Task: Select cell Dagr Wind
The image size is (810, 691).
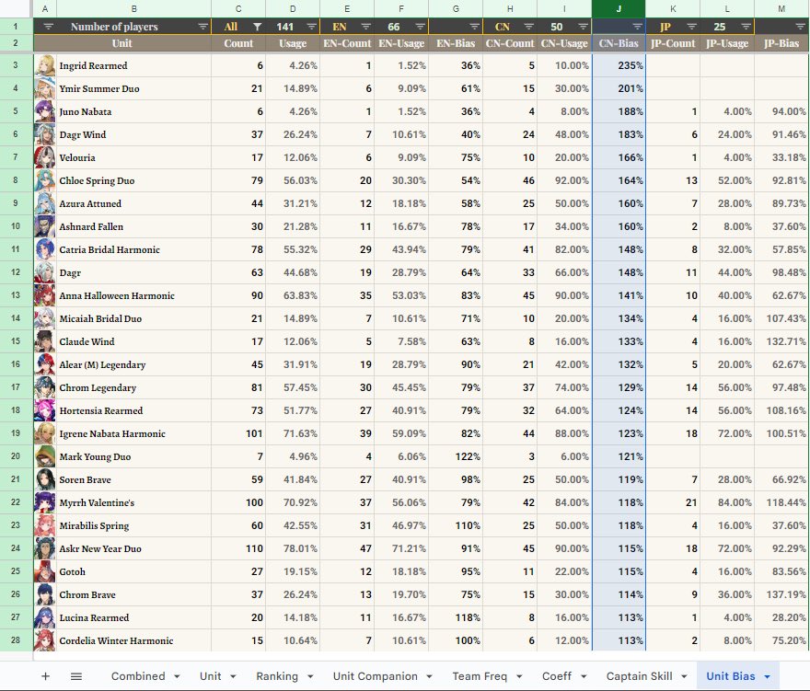Action: [x=133, y=134]
